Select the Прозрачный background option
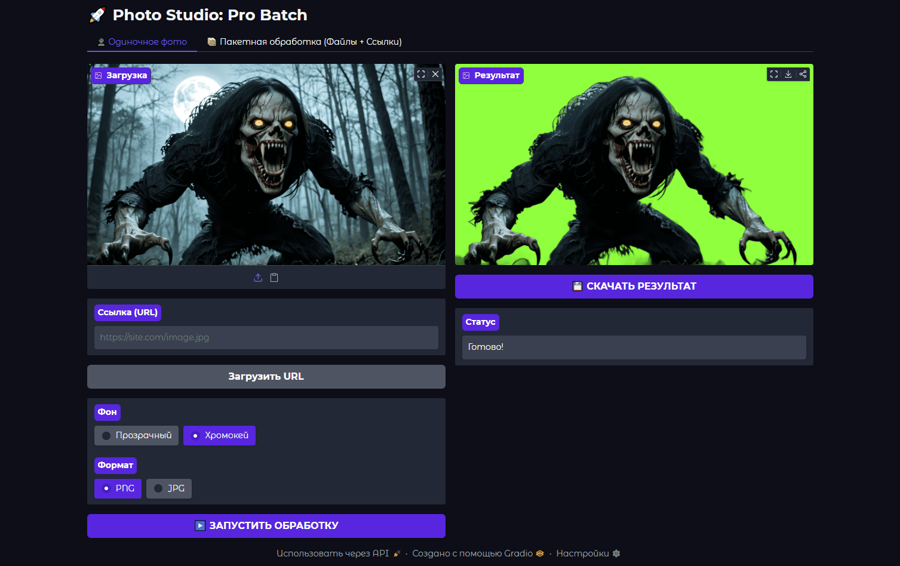Viewport: 900px width, 566px height. pos(136,435)
